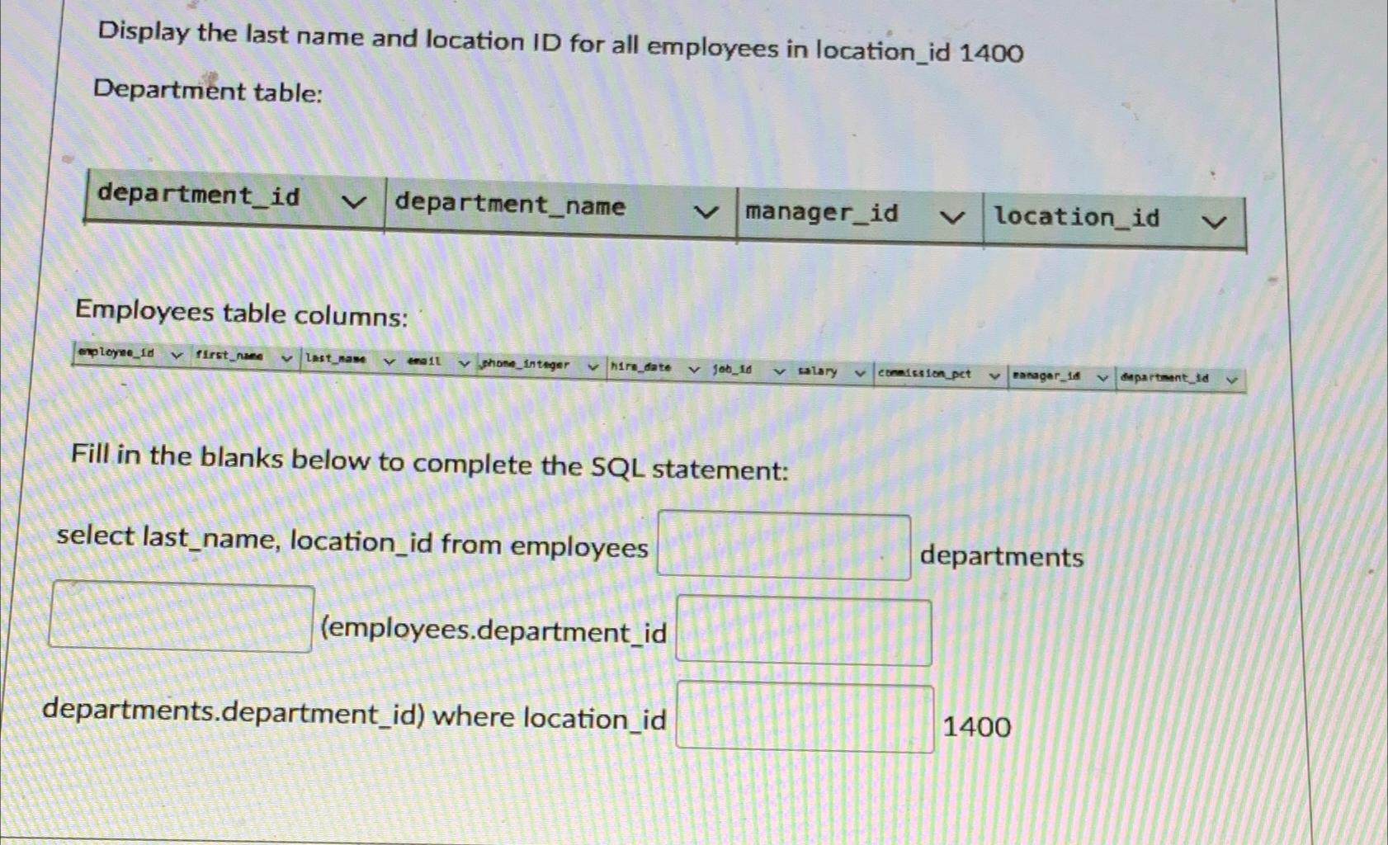Screen dimensions: 1388x845
Task: Open the location_id column dropdown arrow
Action: tap(1214, 222)
